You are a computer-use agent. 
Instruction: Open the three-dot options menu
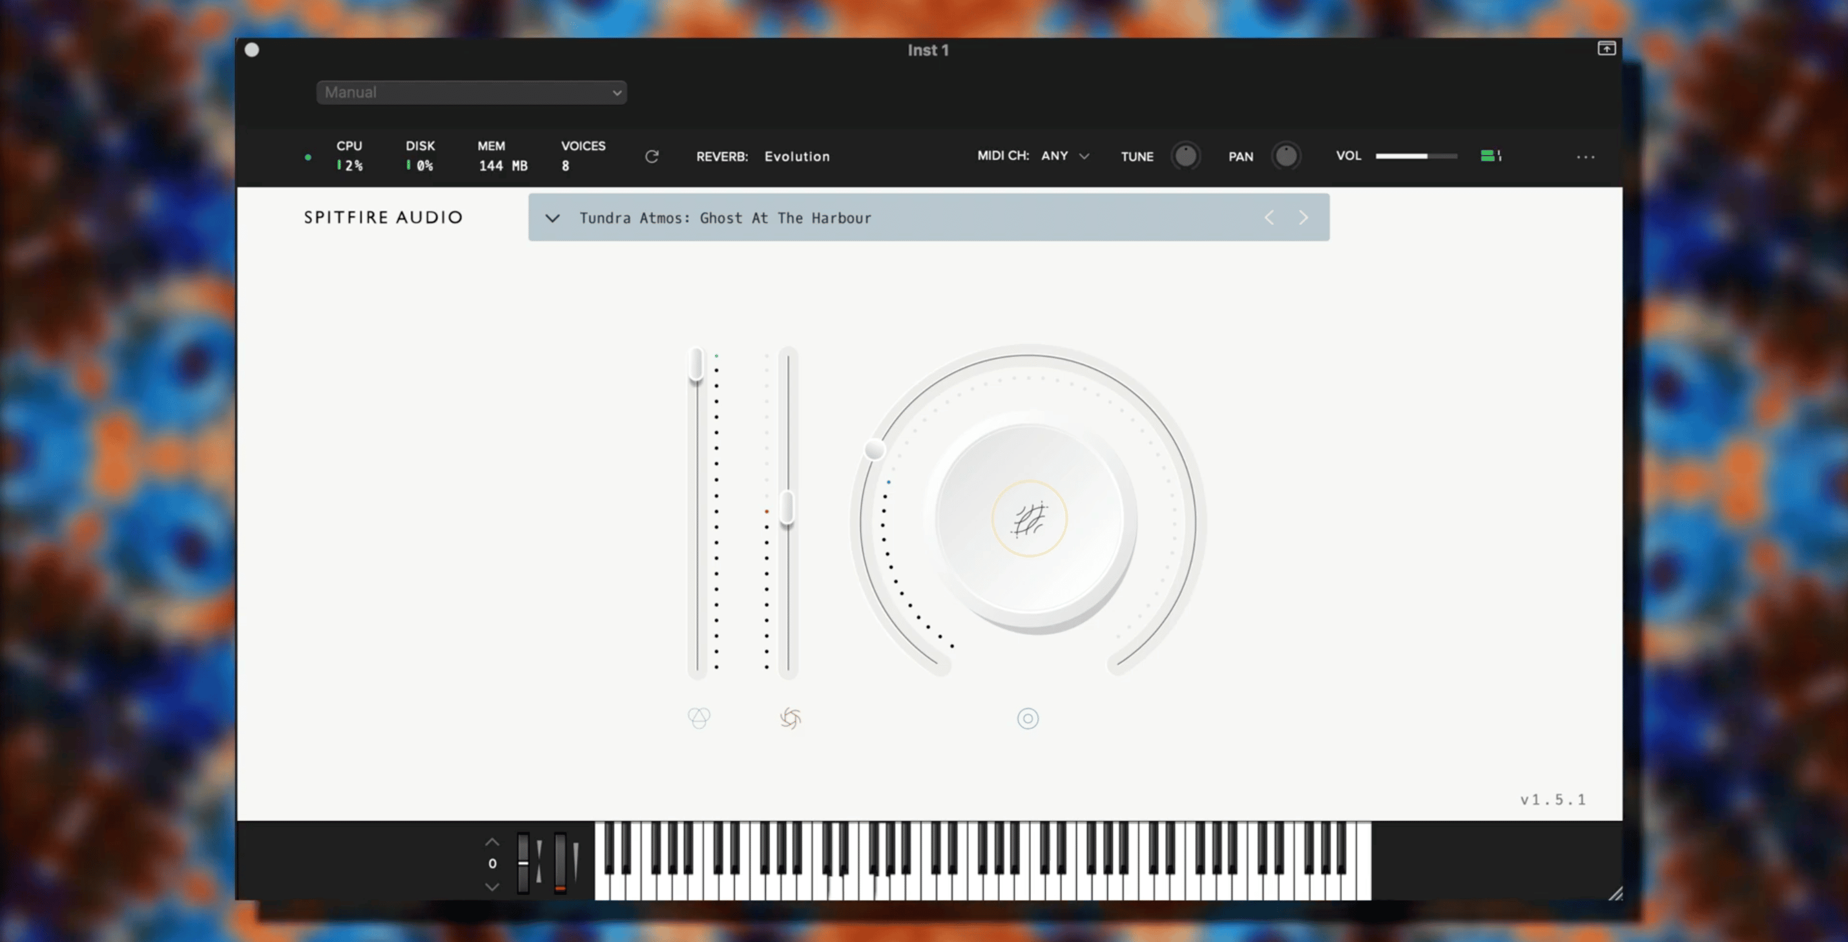coord(1586,156)
